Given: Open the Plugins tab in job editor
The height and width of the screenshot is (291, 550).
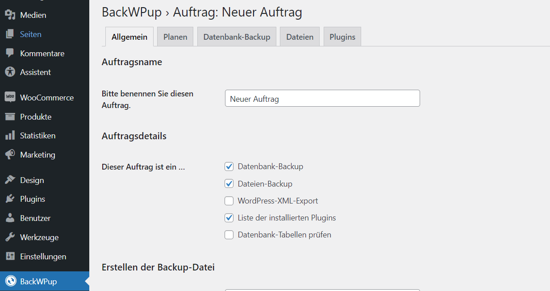Looking at the screenshot, I should pyautogui.click(x=342, y=37).
